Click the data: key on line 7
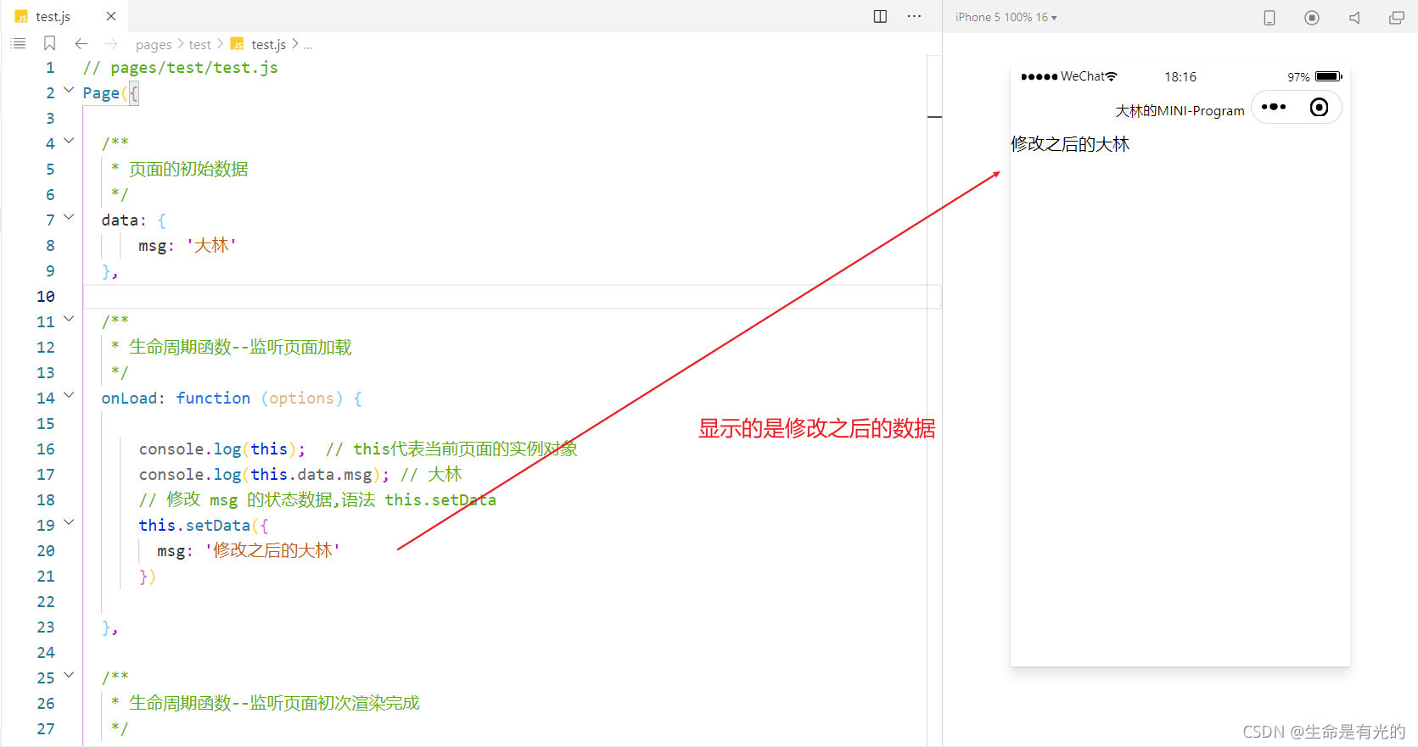The image size is (1418, 747). tap(123, 220)
